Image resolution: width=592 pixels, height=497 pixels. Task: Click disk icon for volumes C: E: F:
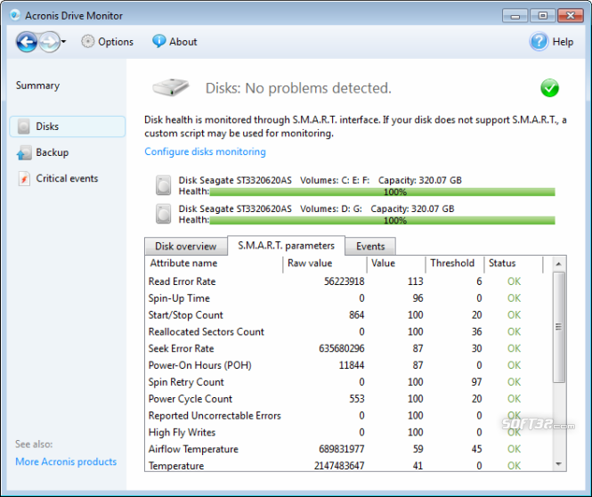(164, 185)
